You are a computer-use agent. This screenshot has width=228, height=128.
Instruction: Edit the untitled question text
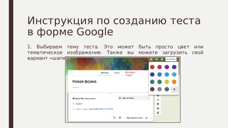point(84,98)
